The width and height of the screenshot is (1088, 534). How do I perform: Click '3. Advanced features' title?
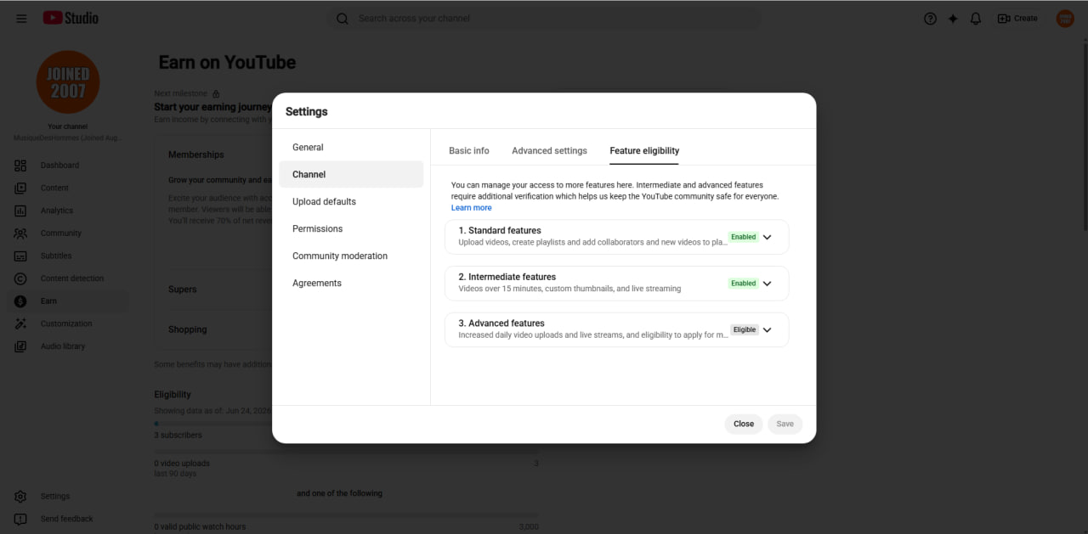[501, 323]
